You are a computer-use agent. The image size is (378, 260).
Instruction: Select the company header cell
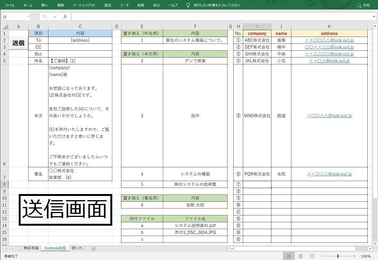[257, 33]
